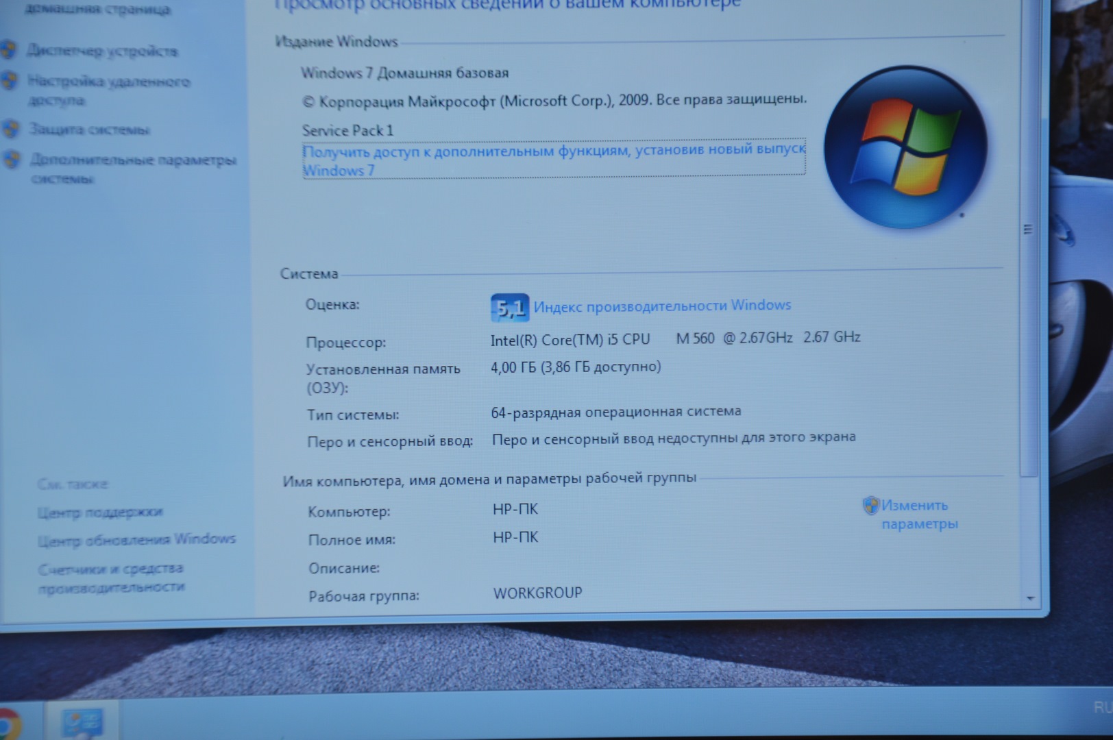Screen dimensions: 1113x740
Task: Click the vertical scrollbar thumb grip
Action: click(x=1027, y=230)
